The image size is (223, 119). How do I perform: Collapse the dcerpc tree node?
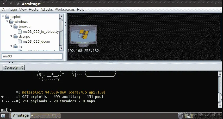point(11,36)
